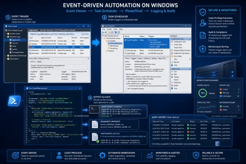Click the Least-Privilege Execution user icon
Viewport: 246px width, 164px height.
click(x=203, y=23)
